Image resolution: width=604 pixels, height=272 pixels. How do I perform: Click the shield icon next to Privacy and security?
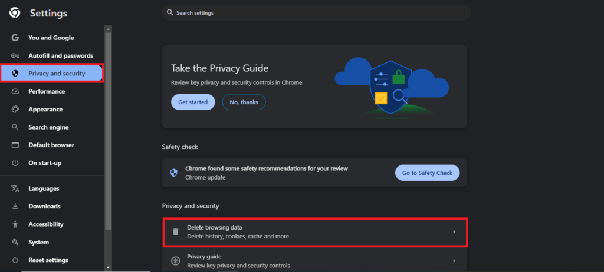click(x=15, y=74)
